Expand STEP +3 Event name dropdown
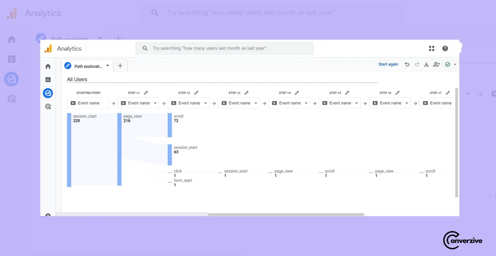The width and height of the screenshot is (496, 256). pos(239,103)
